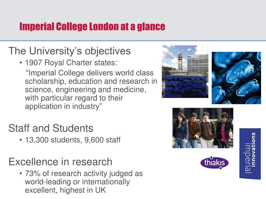Viewport: 266px width, 199px height.
Task: Select the blue brain scan image
Action: click(236, 78)
